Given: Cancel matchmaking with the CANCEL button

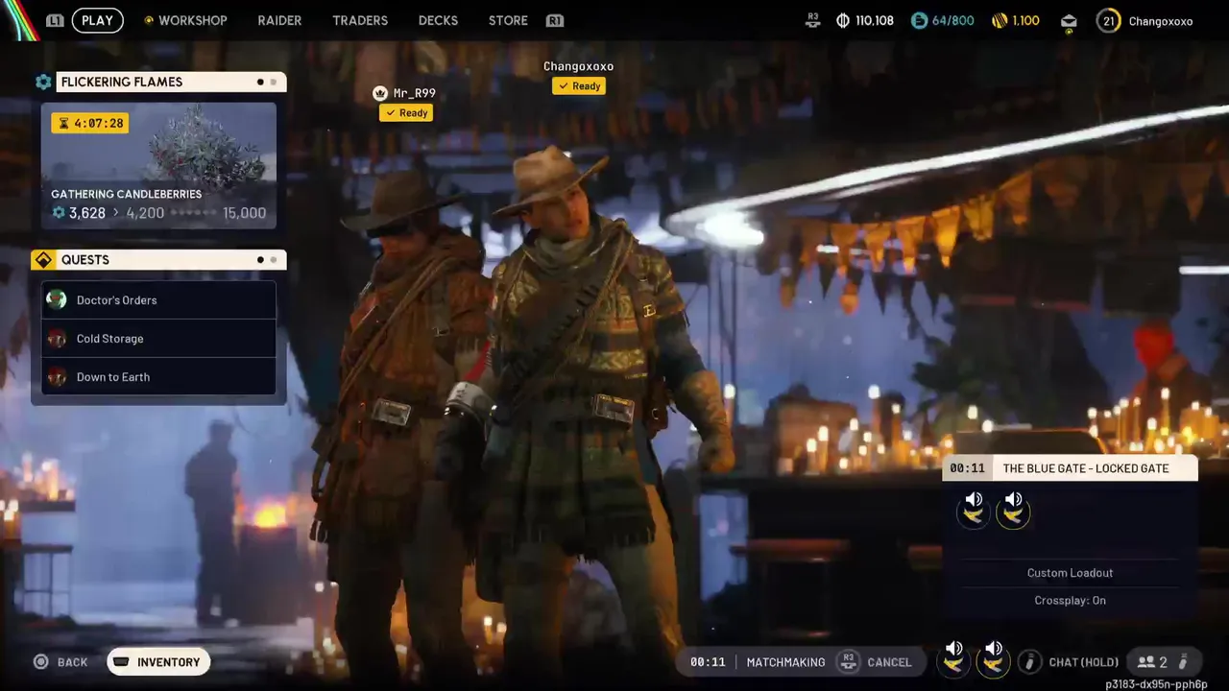Looking at the screenshot, I should 889,662.
